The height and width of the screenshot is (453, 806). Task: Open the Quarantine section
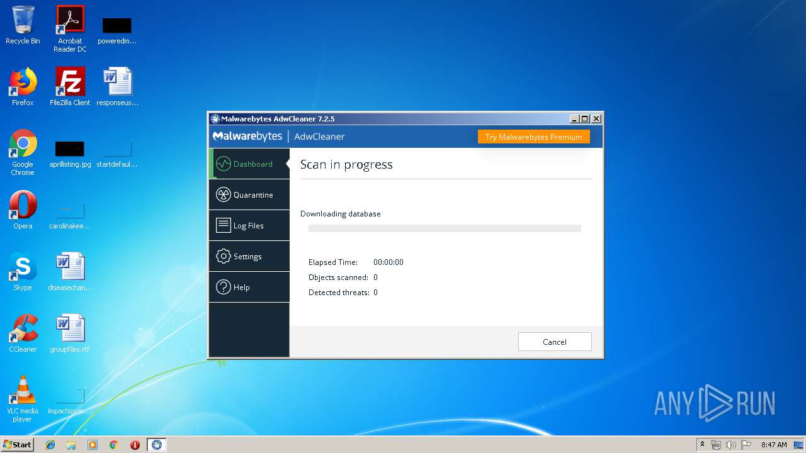[x=249, y=194]
